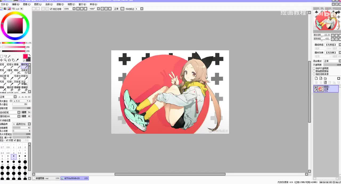Enable 剪贴图层蒙板 option

[314, 71]
